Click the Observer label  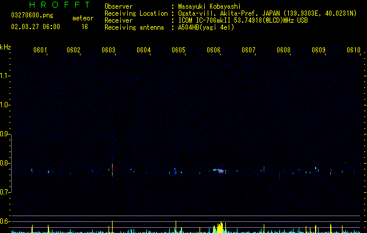pos(118,6)
